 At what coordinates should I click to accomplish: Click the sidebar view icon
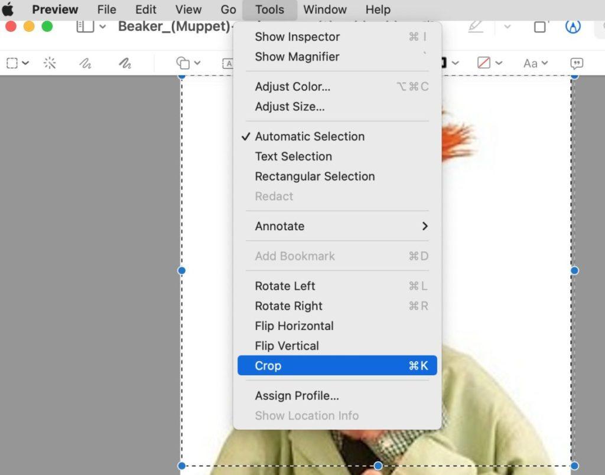coord(86,27)
